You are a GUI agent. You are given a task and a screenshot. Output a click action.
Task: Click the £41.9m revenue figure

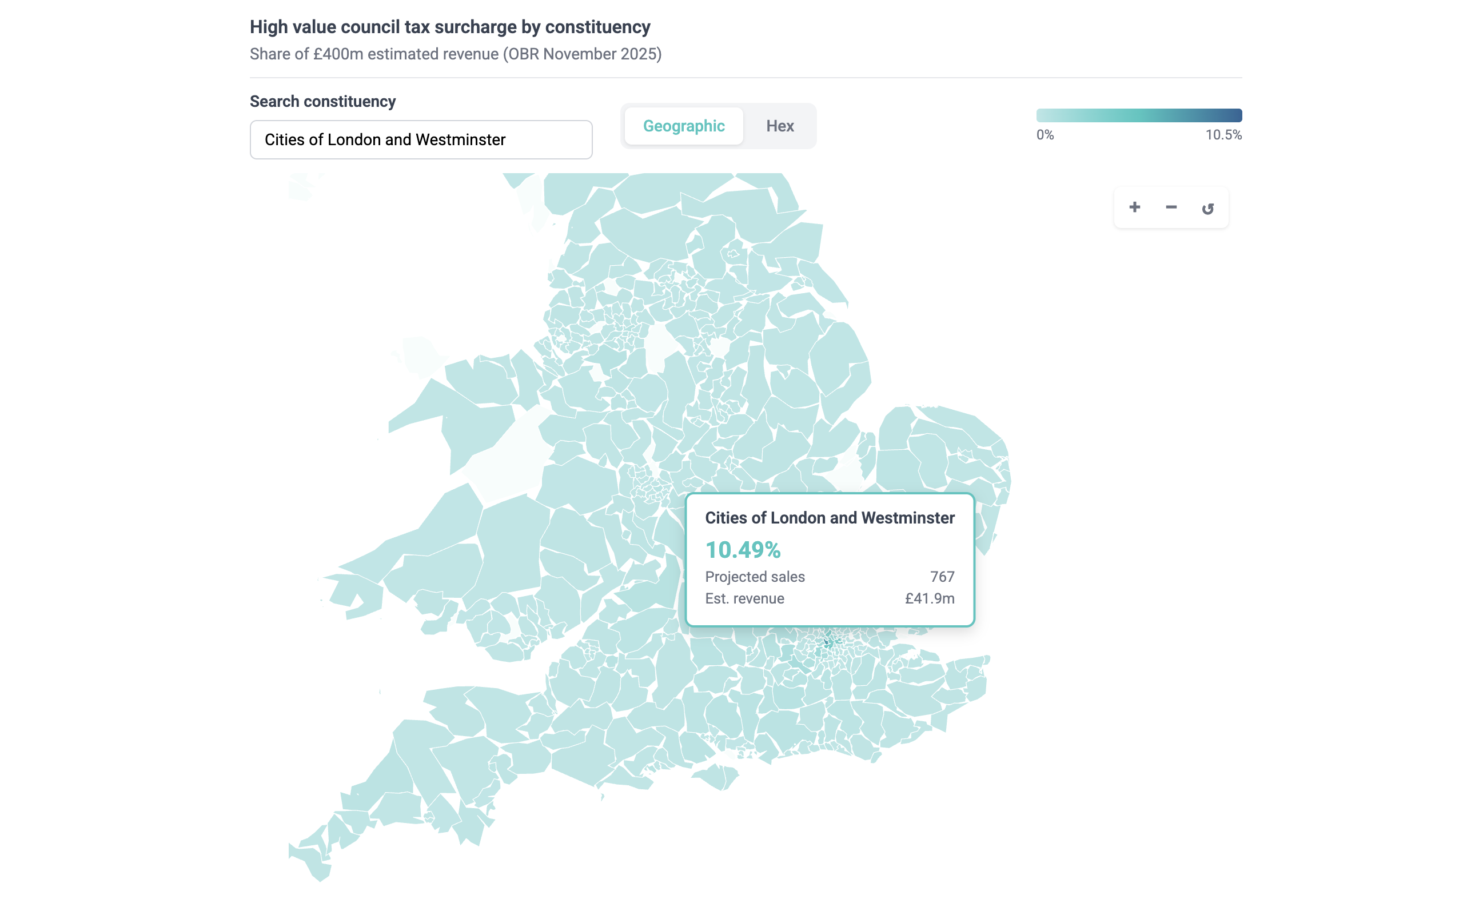[x=929, y=598]
